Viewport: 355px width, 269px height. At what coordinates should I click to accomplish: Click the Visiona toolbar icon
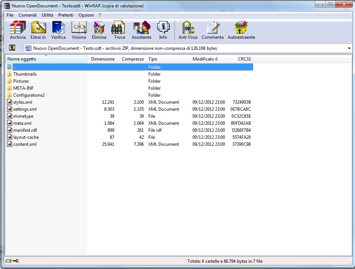tap(79, 27)
